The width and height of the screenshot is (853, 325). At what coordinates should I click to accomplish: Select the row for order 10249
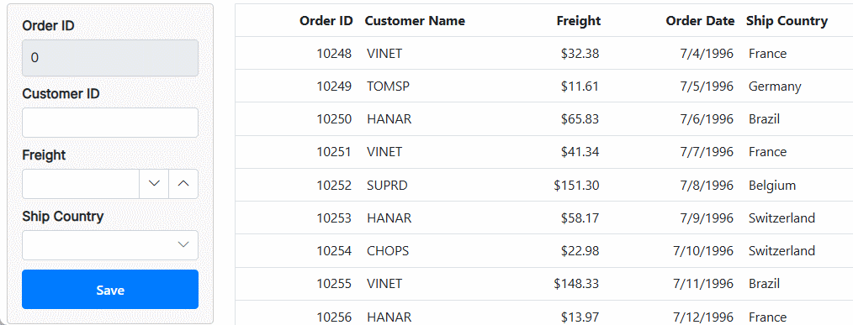pyautogui.click(x=544, y=86)
